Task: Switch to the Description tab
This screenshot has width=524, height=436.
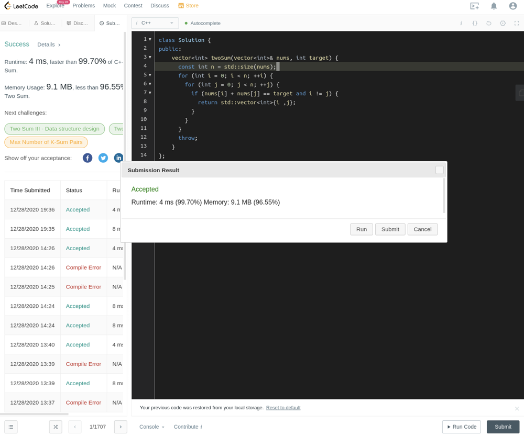Action: pyautogui.click(x=13, y=23)
